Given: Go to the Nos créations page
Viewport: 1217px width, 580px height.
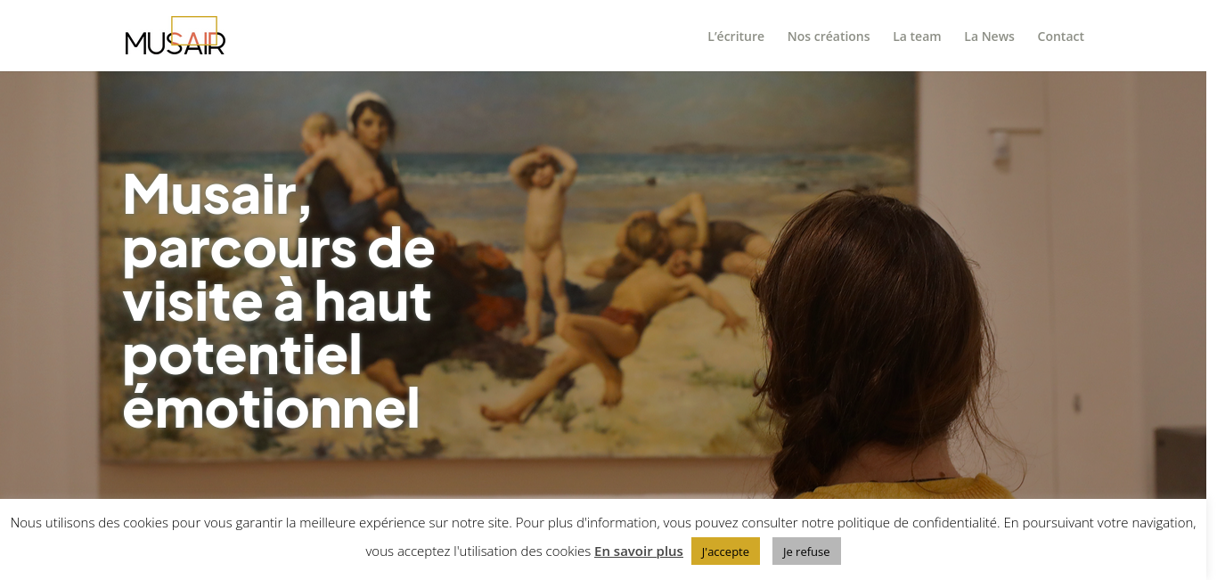Looking at the screenshot, I should [829, 37].
